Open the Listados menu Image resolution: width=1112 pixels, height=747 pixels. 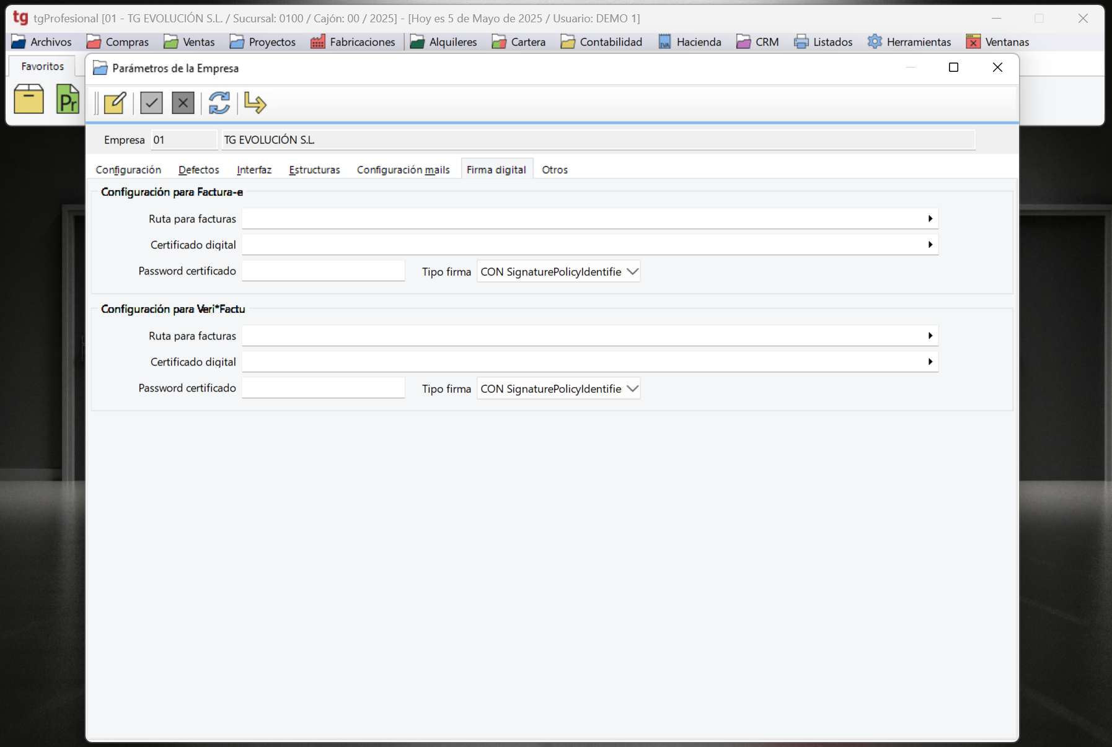point(823,41)
